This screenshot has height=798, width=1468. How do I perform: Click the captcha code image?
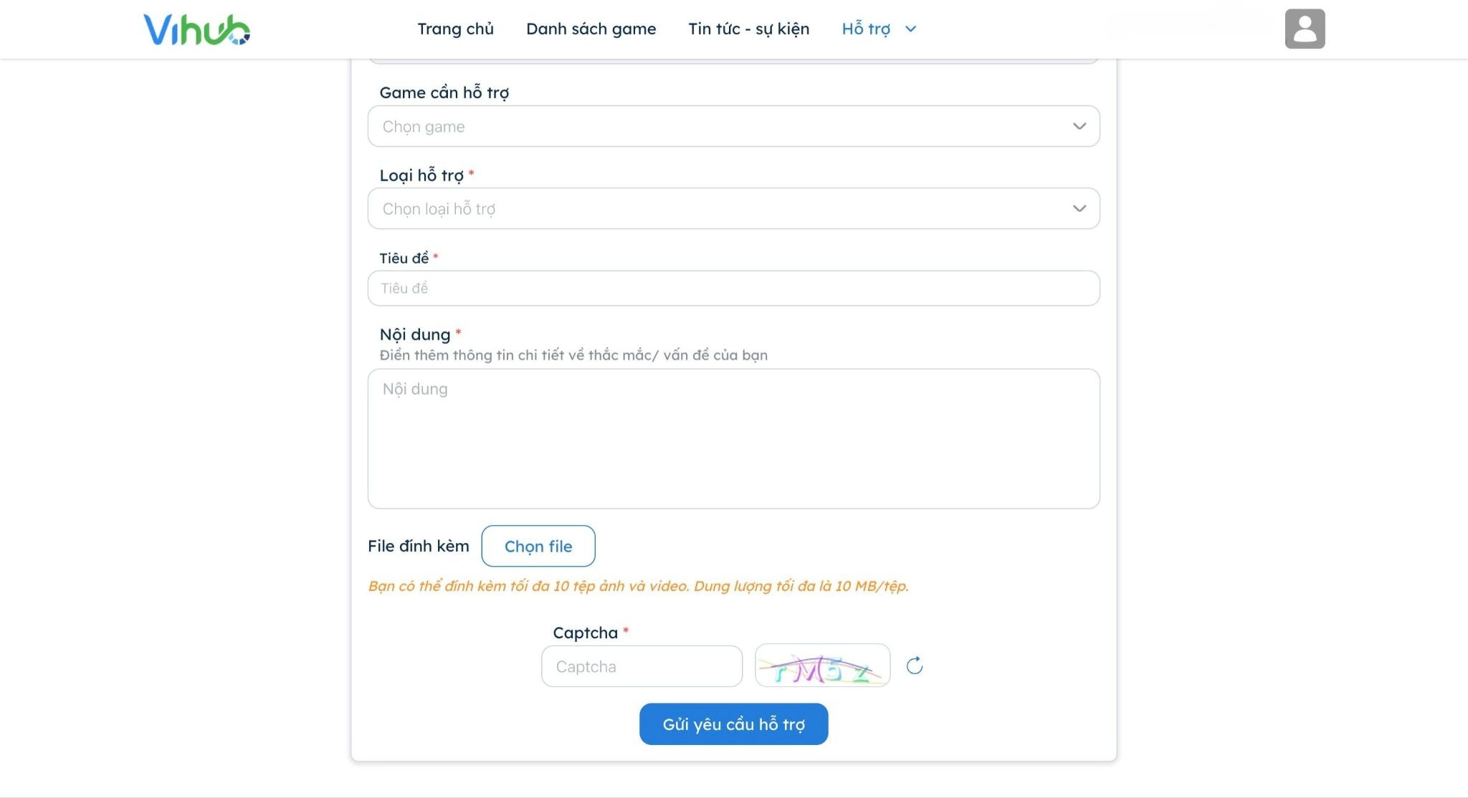click(x=822, y=665)
